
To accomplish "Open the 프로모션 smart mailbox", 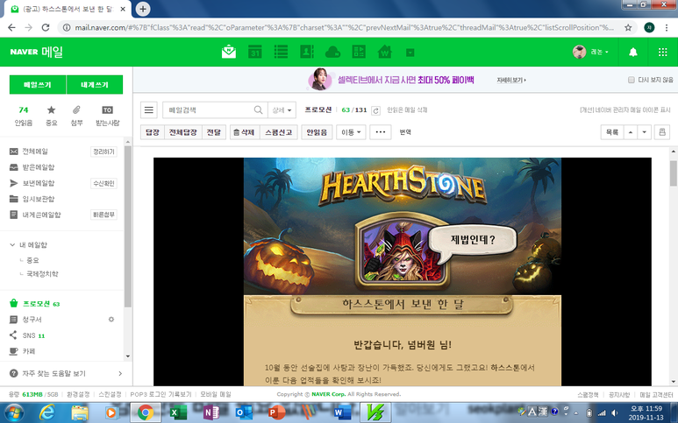I will coord(36,303).
